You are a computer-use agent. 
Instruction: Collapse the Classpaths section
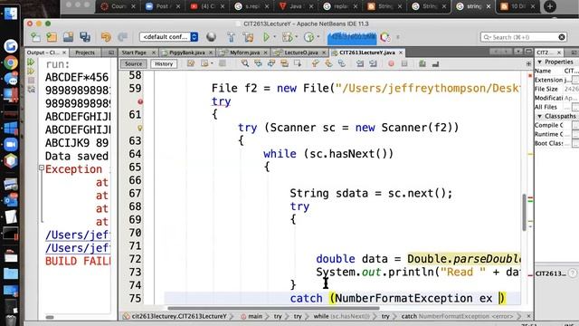pyautogui.click(x=540, y=117)
